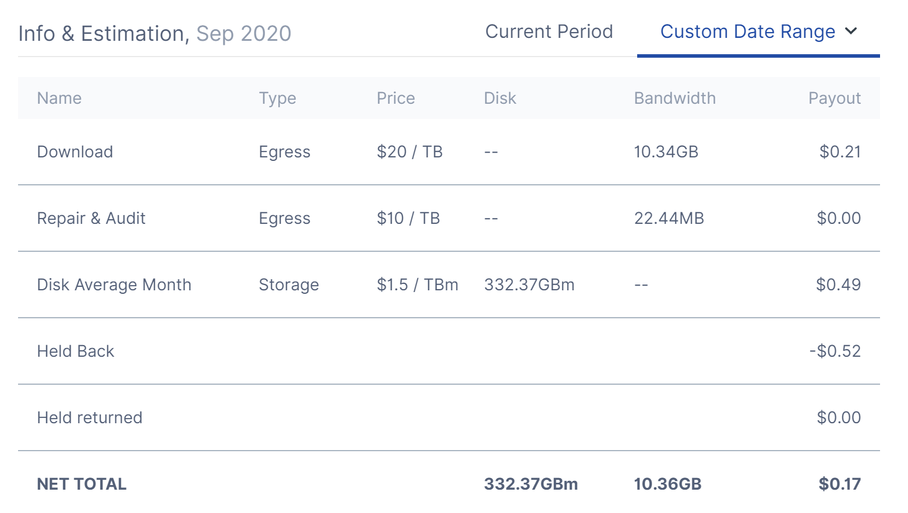The width and height of the screenshot is (908, 513).
Task: Click the Price column header
Action: [395, 98]
